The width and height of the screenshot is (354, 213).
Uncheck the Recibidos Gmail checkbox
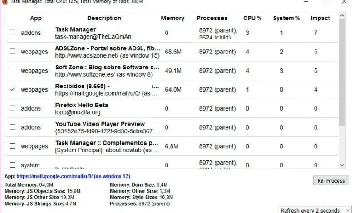(13, 90)
